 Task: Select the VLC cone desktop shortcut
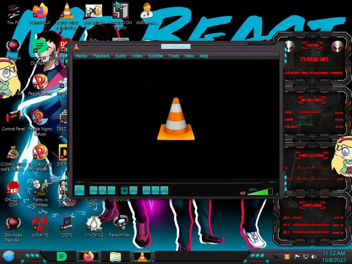click(67, 16)
